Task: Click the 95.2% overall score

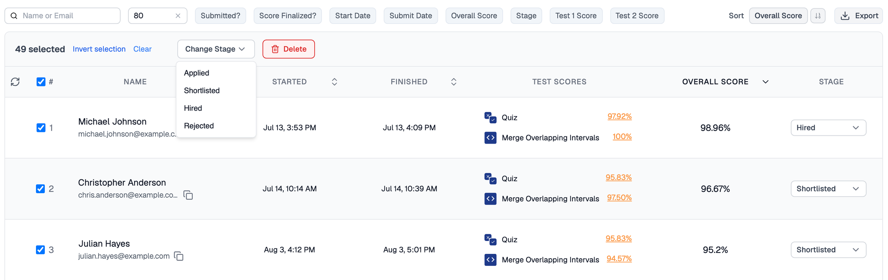Action: coord(715,250)
